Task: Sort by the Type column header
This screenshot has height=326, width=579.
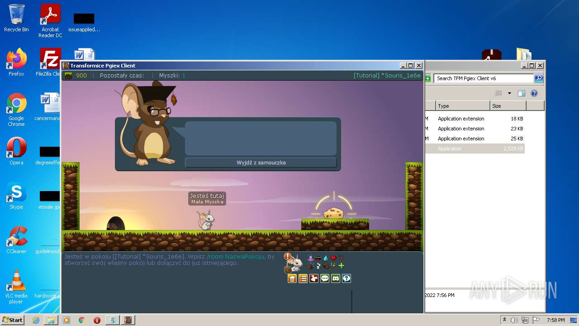Action: coord(463,106)
